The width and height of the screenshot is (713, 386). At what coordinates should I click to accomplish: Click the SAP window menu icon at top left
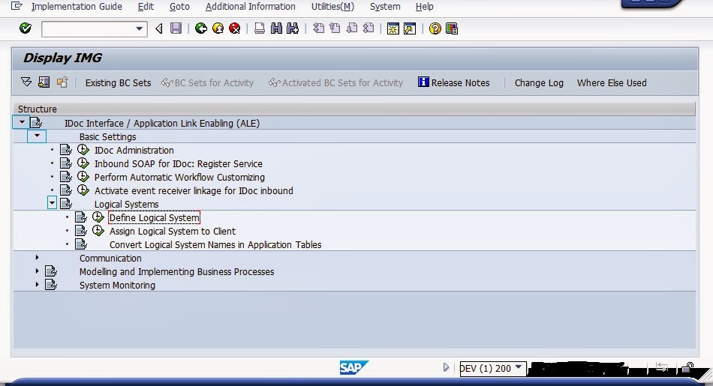click(x=17, y=6)
